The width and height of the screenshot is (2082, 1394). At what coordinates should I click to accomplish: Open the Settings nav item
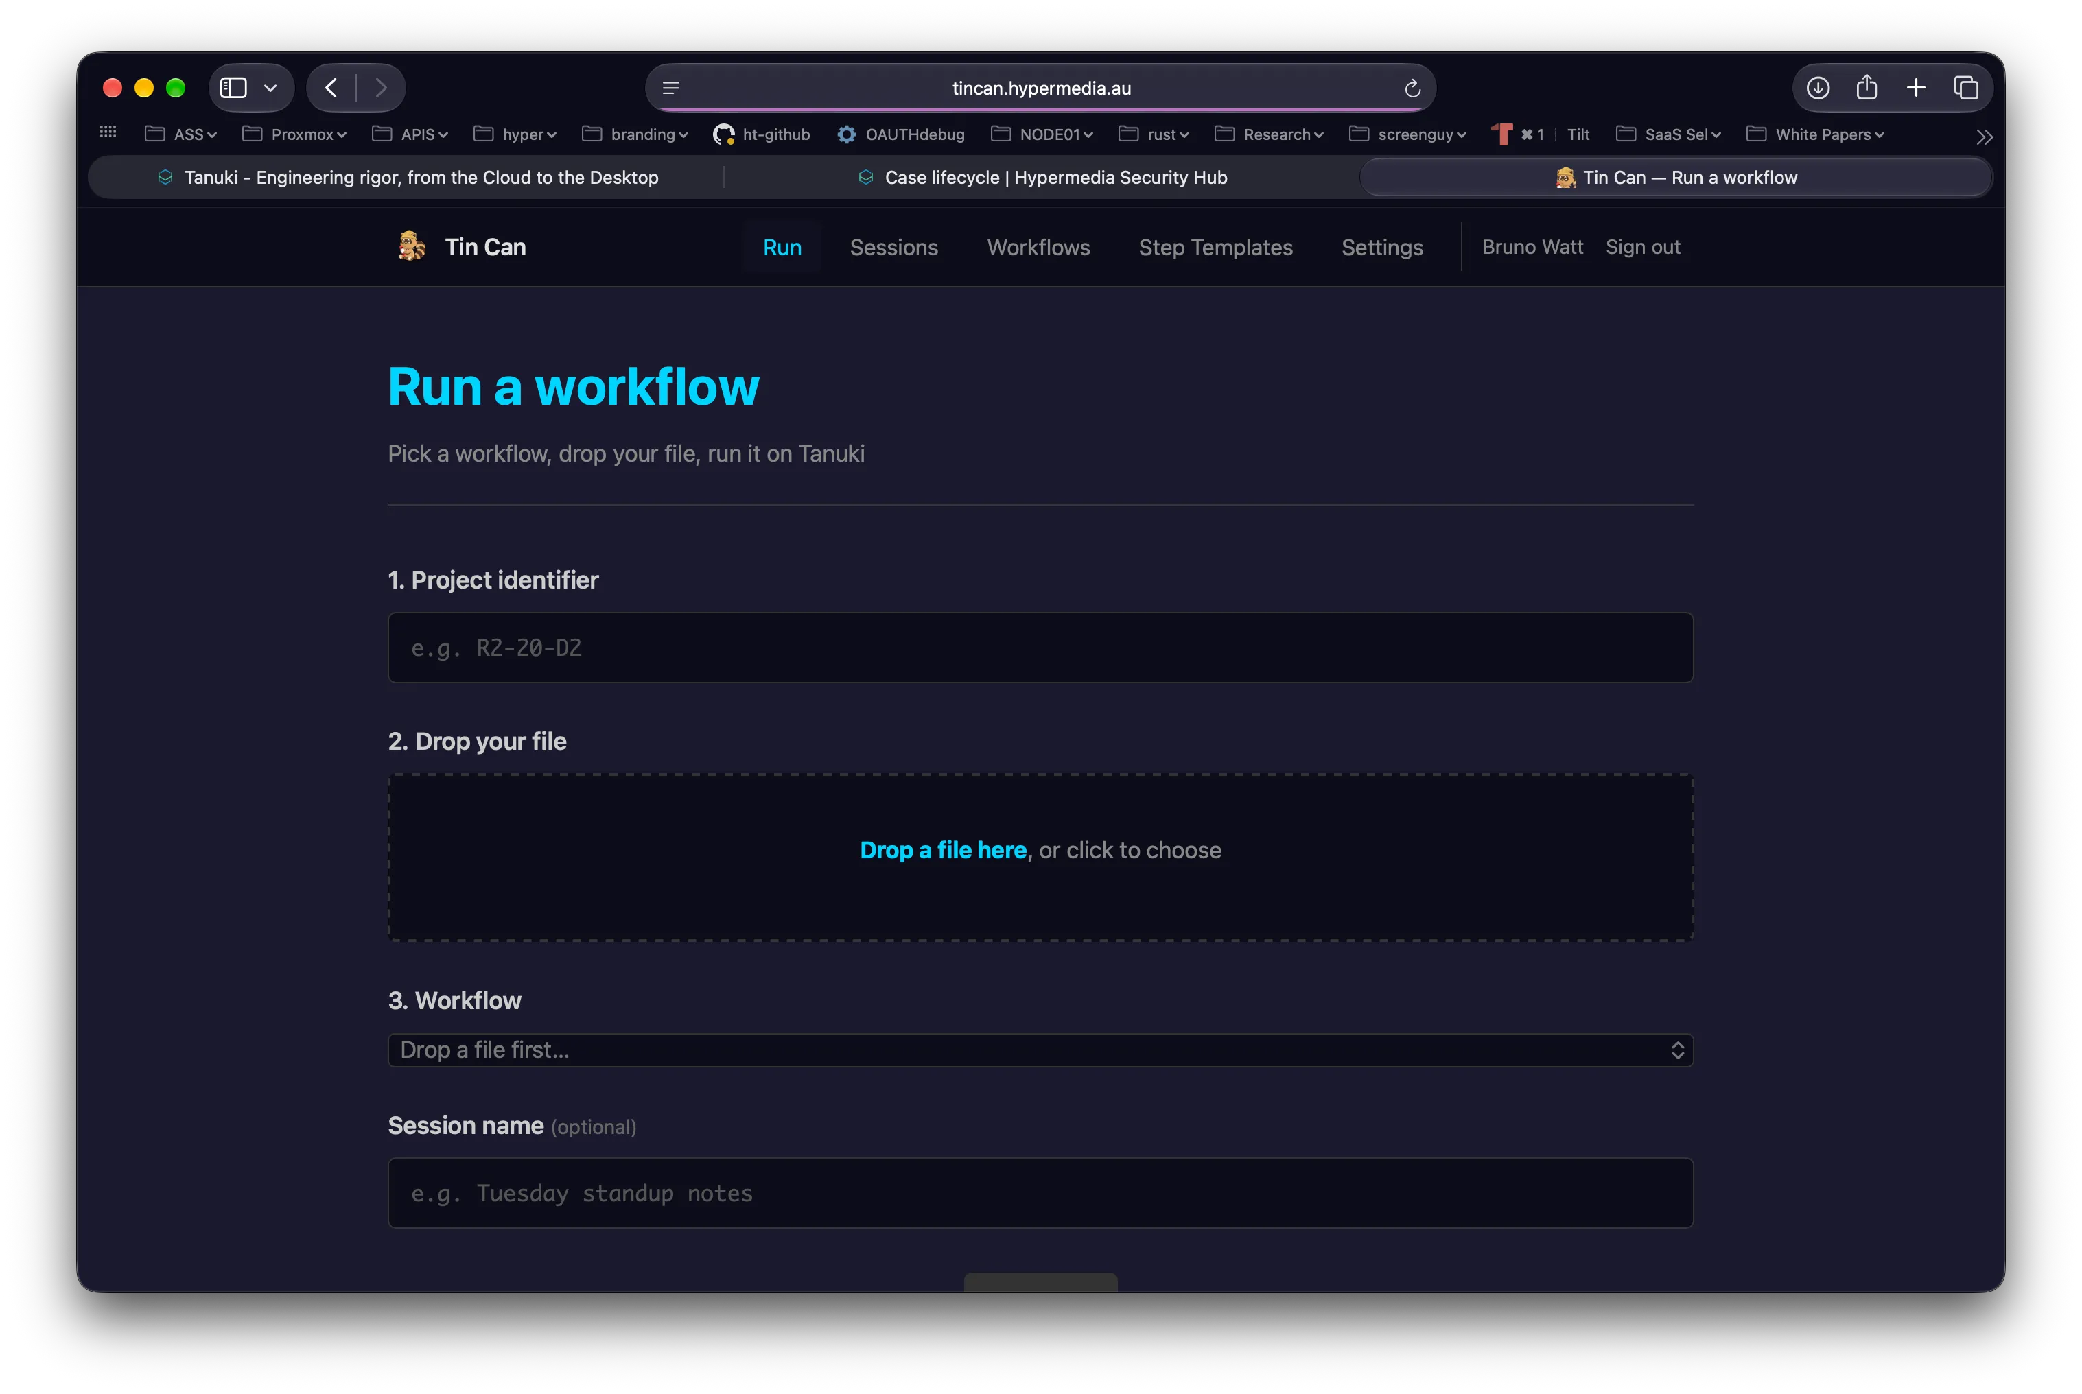pyautogui.click(x=1381, y=247)
